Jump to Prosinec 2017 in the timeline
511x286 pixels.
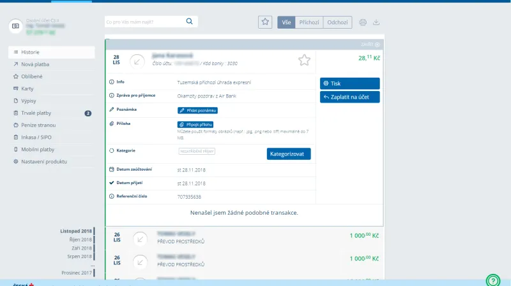click(77, 273)
